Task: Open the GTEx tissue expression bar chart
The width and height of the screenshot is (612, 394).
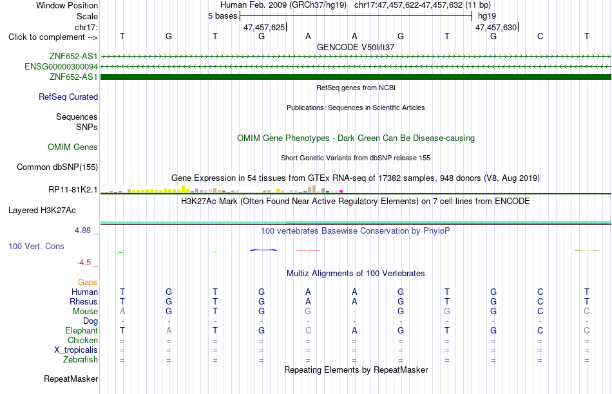Action: tap(222, 189)
